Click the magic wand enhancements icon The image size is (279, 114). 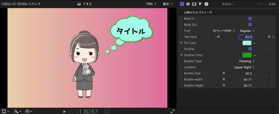pos(16,111)
